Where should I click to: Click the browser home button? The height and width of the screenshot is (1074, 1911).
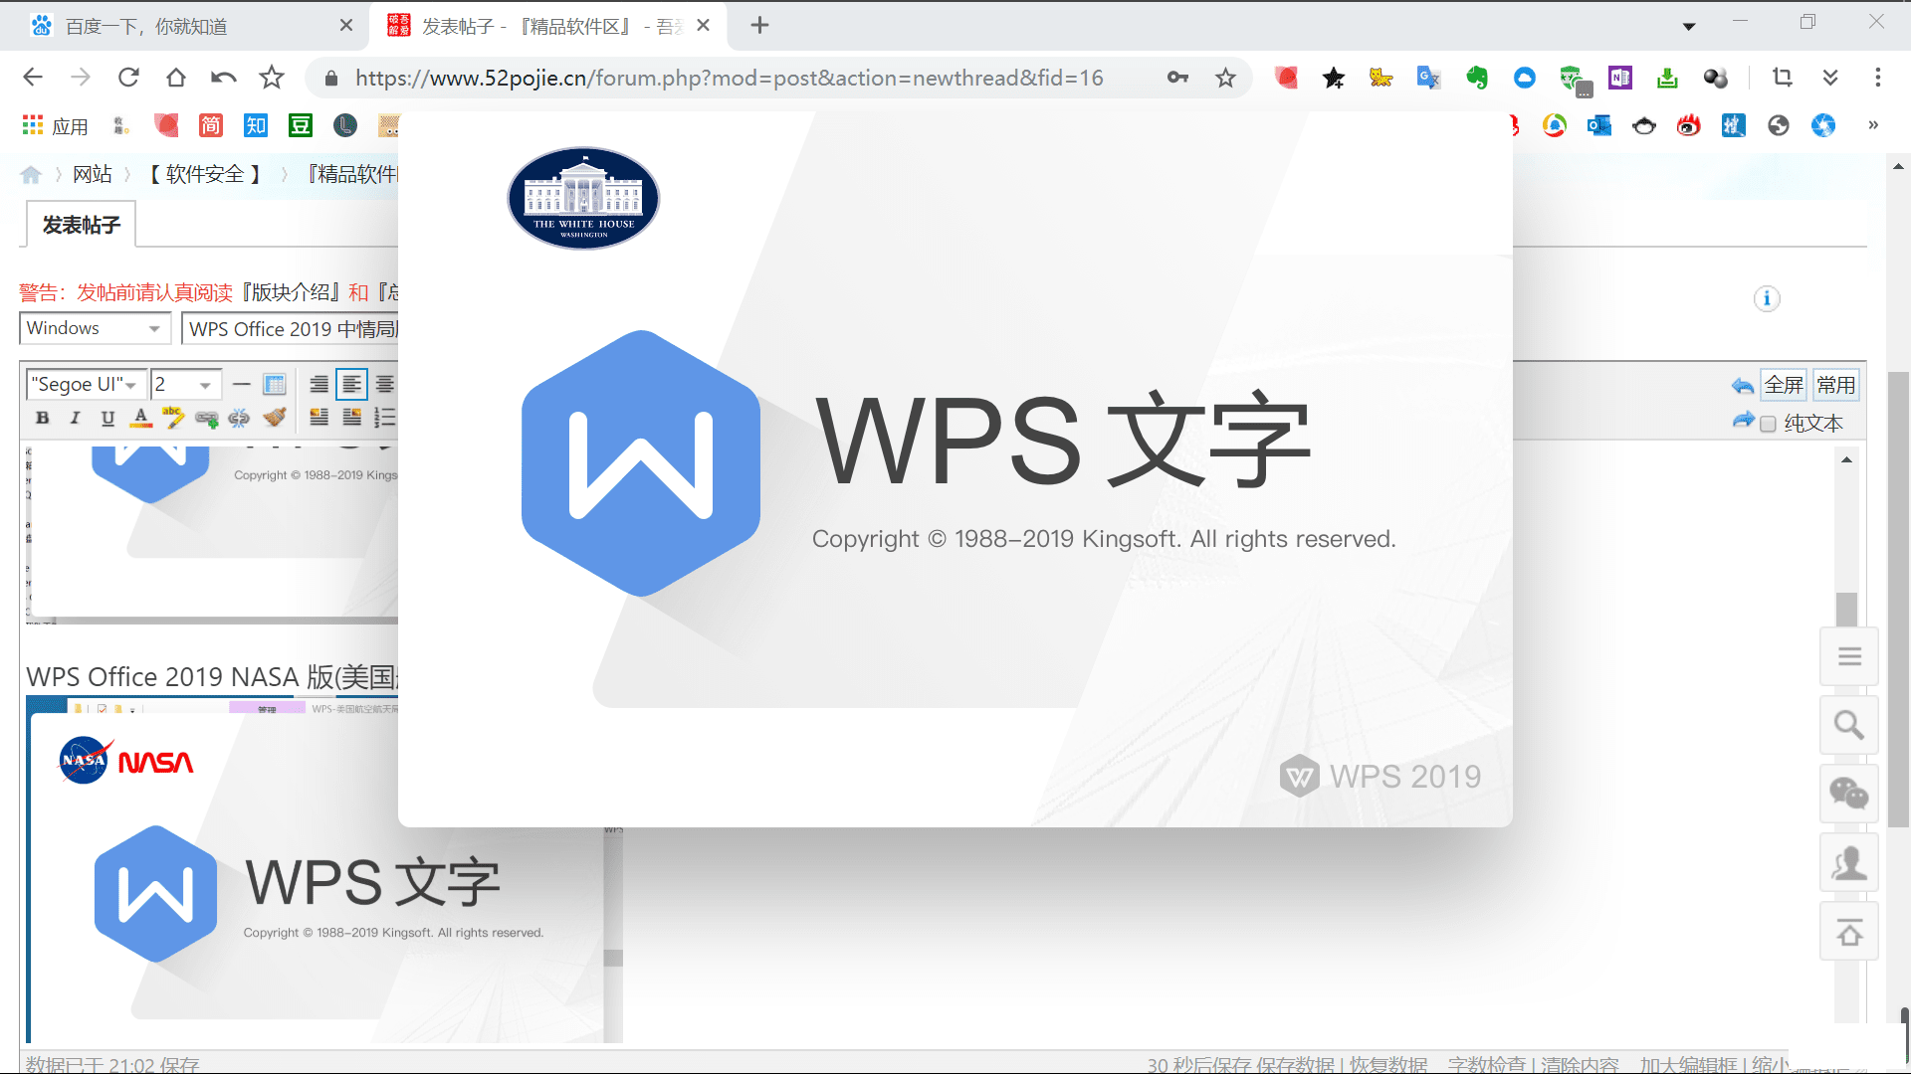pyautogui.click(x=176, y=78)
